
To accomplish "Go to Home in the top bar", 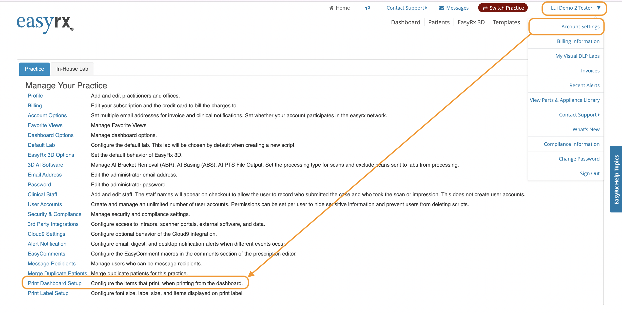I will (339, 8).
